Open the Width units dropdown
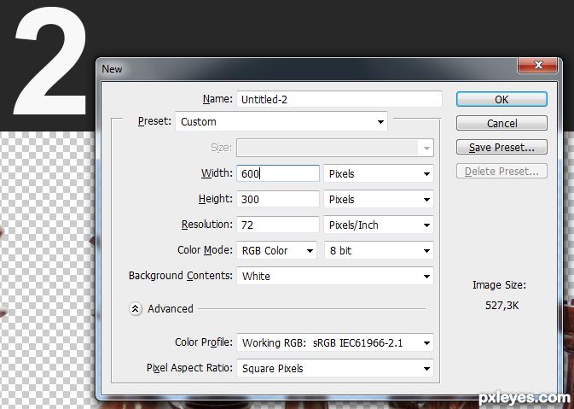The image size is (574, 409). point(379,173)
